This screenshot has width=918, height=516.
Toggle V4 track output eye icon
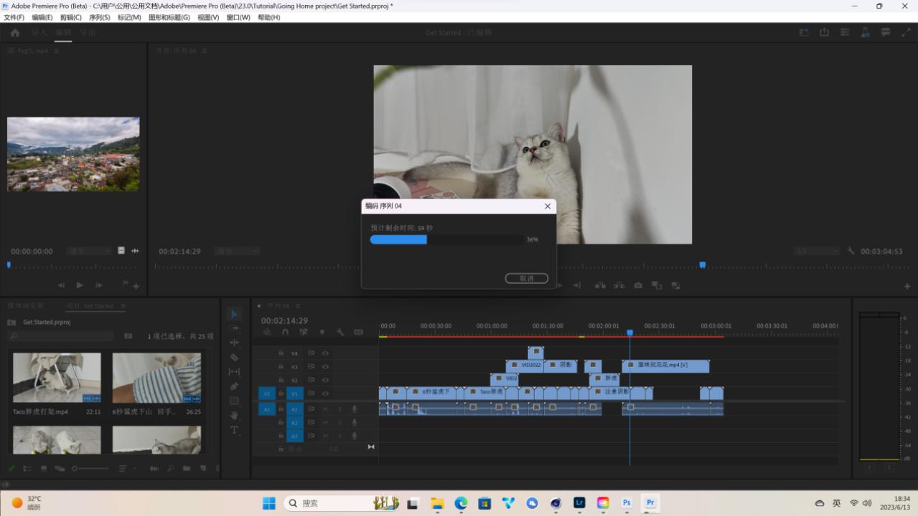[325, 353]
